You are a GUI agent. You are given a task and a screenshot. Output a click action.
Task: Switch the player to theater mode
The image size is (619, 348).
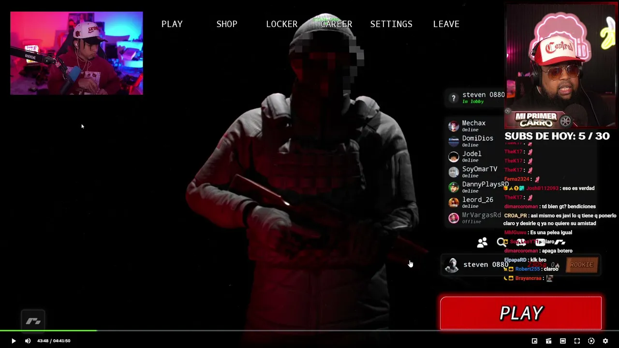562,341
